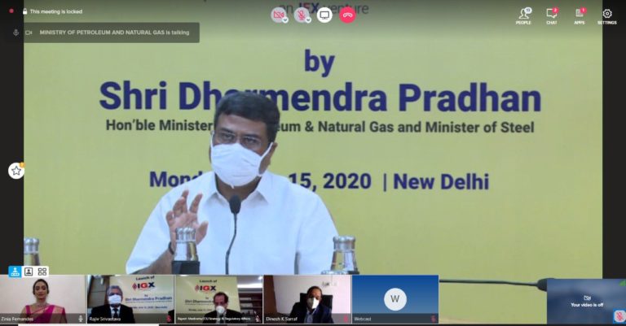
Task: Switch to speaker view layout
Action: [x=15, y=272]
